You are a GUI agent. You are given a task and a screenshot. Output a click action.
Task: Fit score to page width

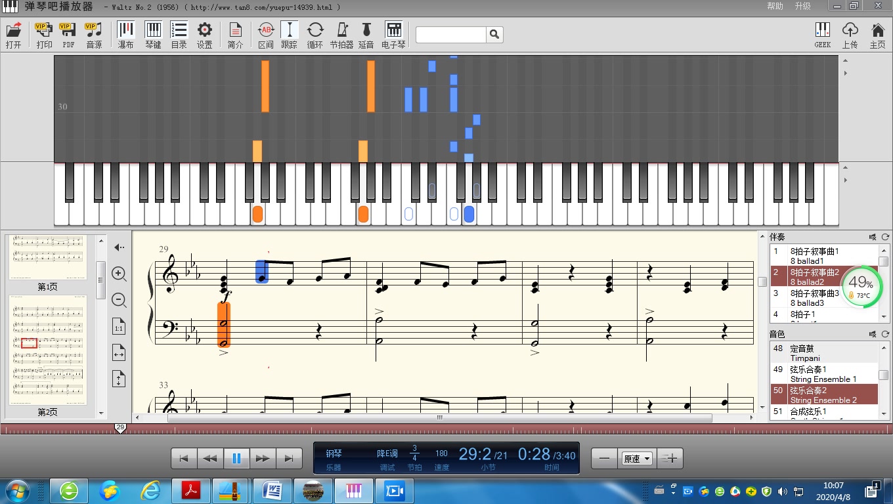119,353
